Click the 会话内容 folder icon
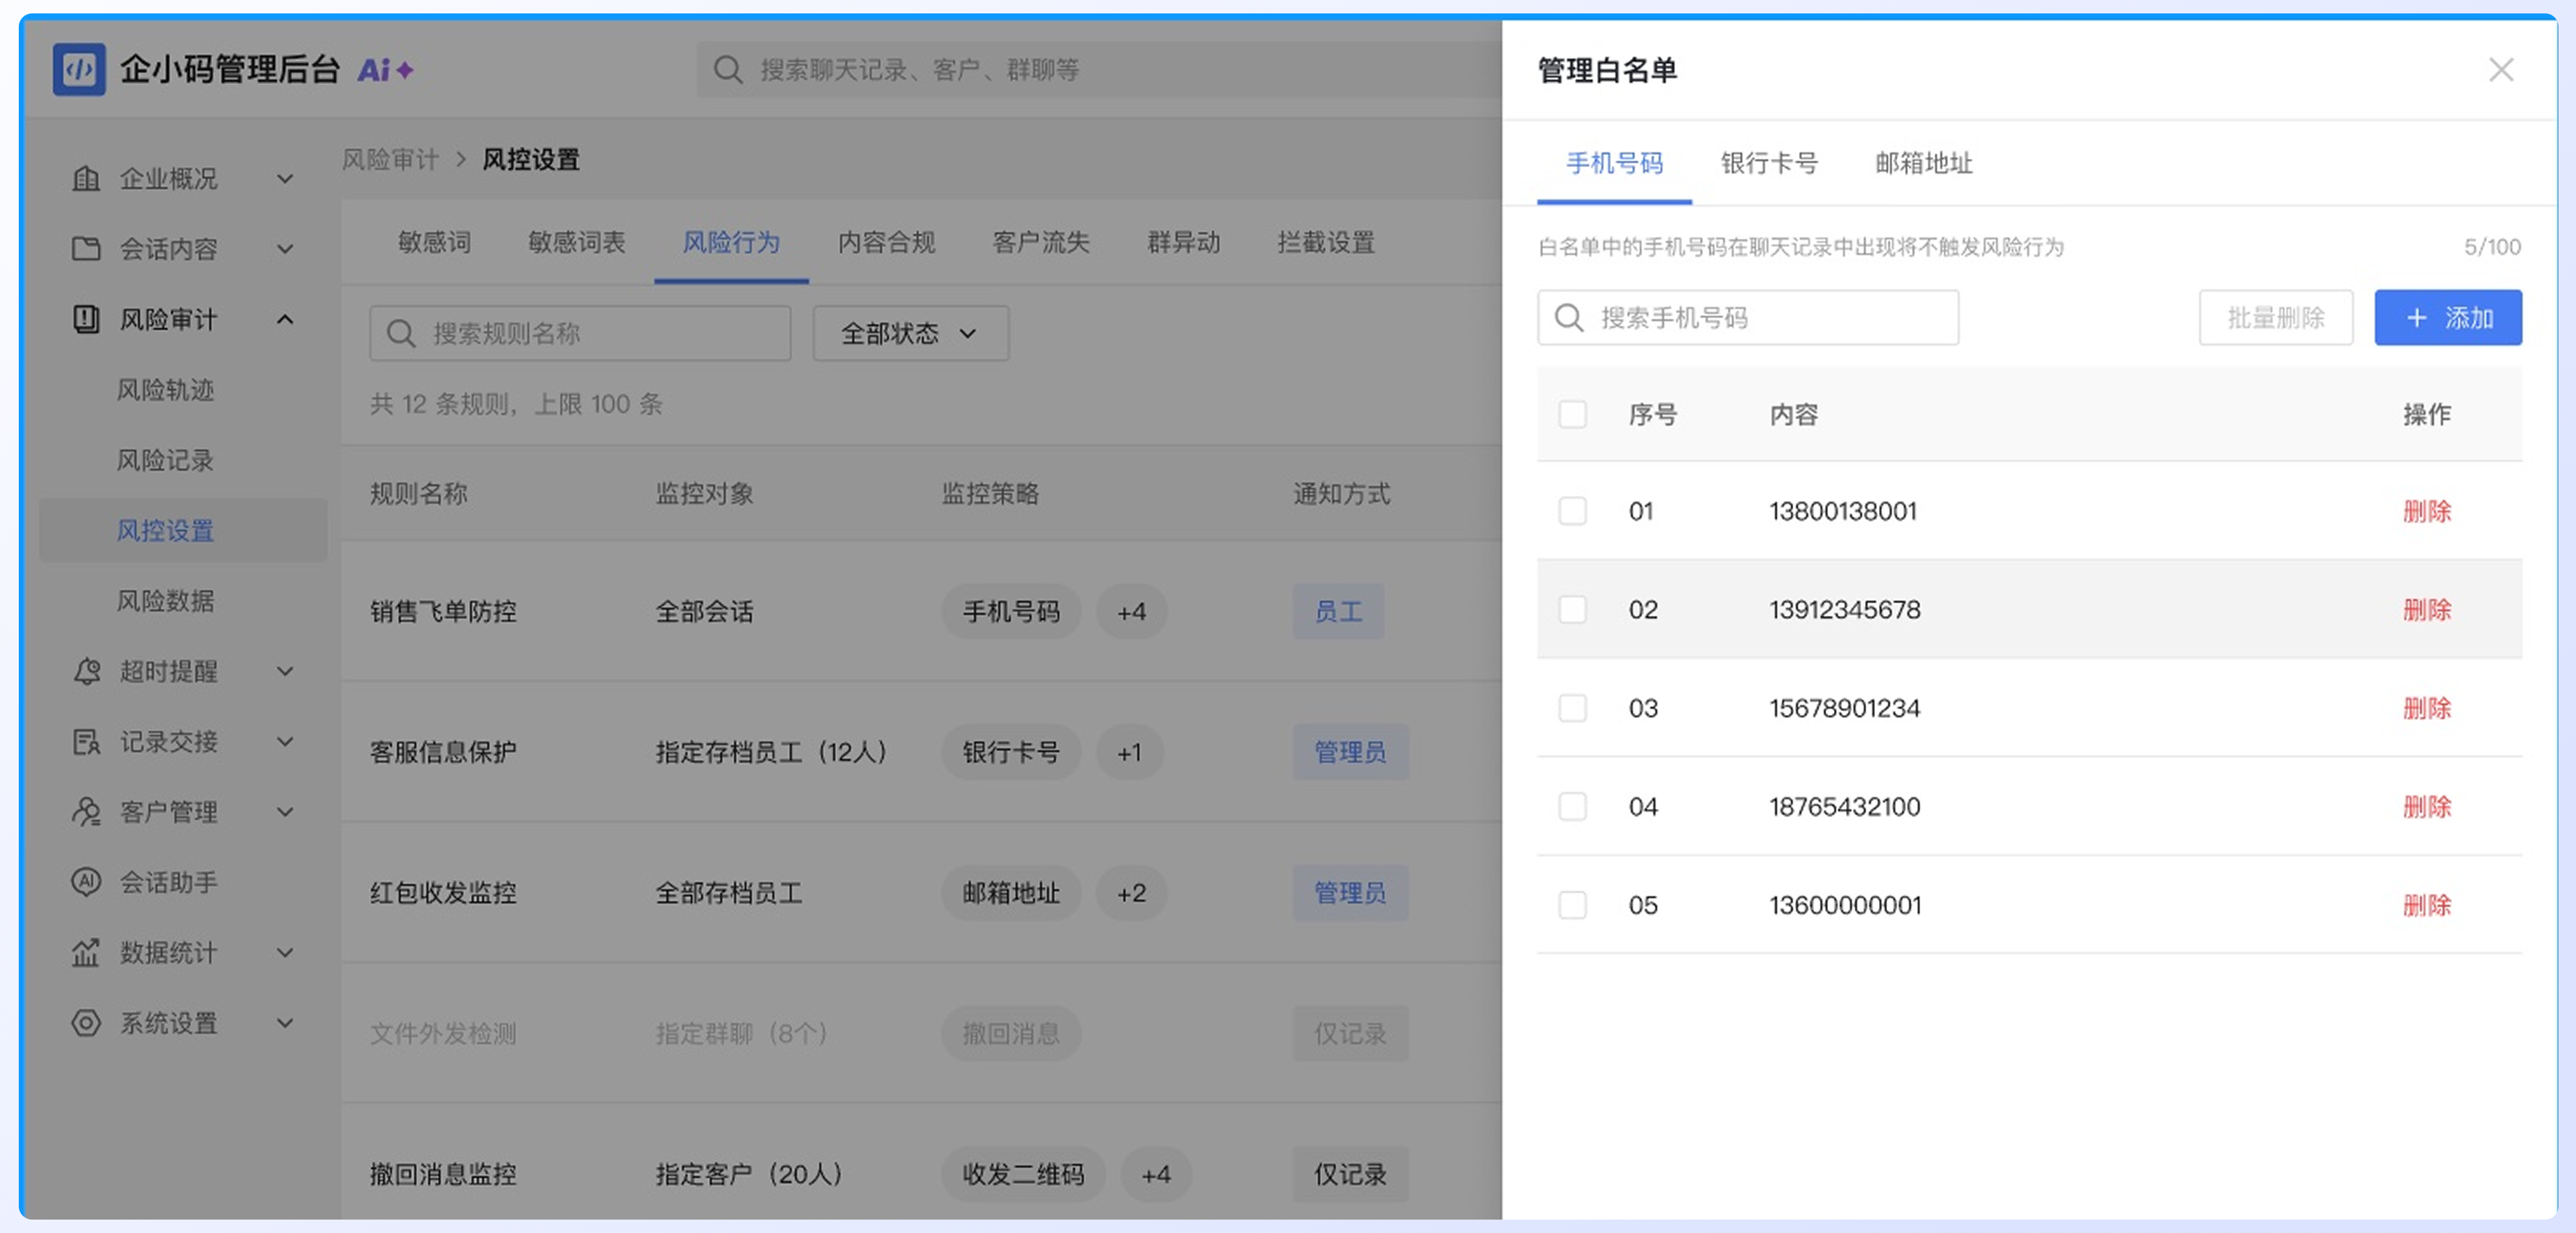2576x1233 pixels. click(86, 249)
